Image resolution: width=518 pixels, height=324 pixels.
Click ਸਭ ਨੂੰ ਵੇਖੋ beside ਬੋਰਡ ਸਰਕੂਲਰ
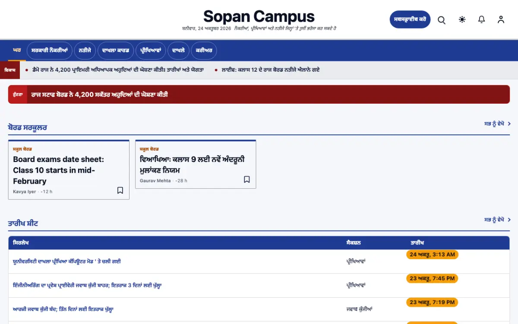click(x=497, y=124)
